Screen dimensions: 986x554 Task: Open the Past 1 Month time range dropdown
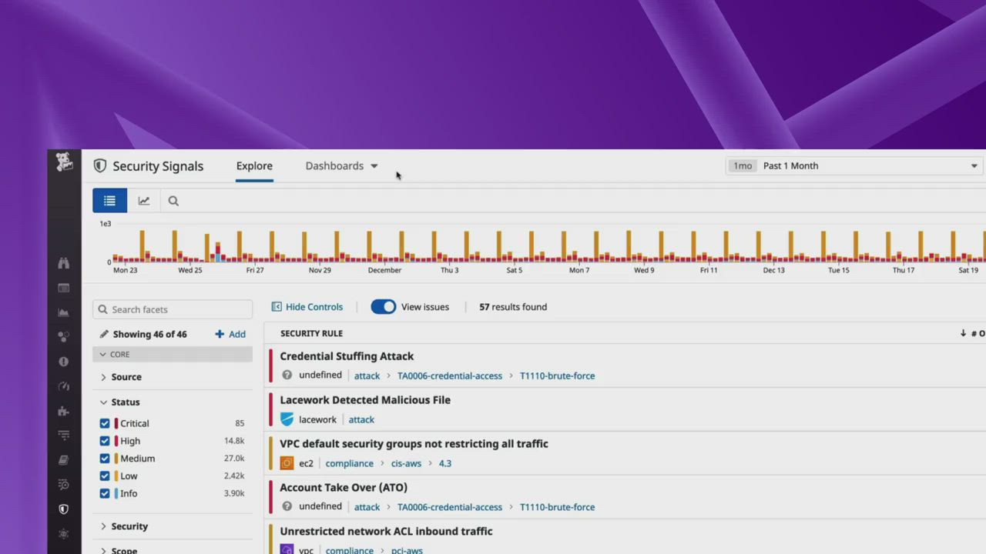(x=856, y=165)
